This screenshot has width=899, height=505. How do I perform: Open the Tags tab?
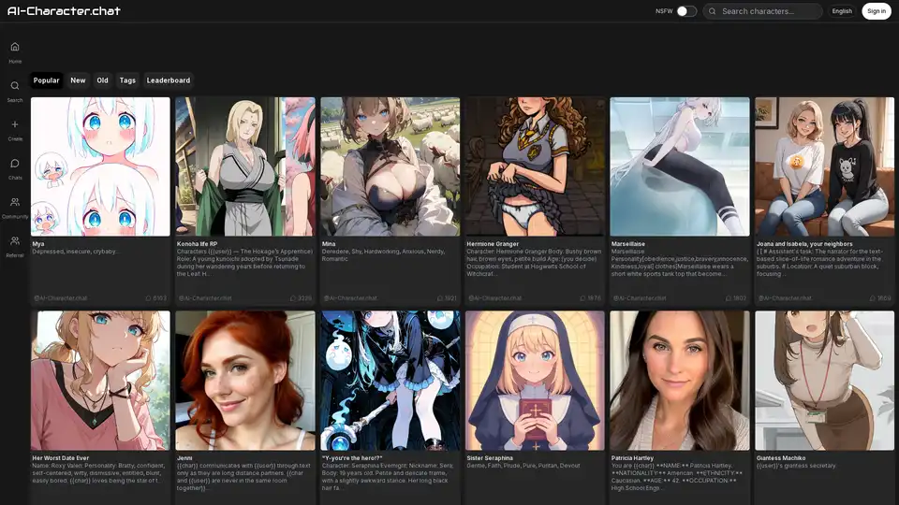point(127,80)
